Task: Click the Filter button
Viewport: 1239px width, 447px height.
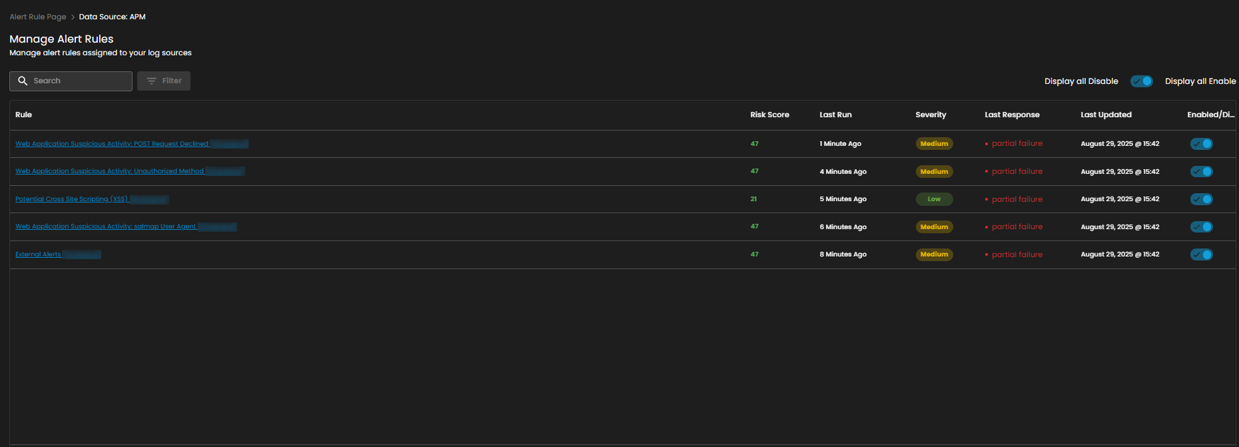Action: pos(164,81)
